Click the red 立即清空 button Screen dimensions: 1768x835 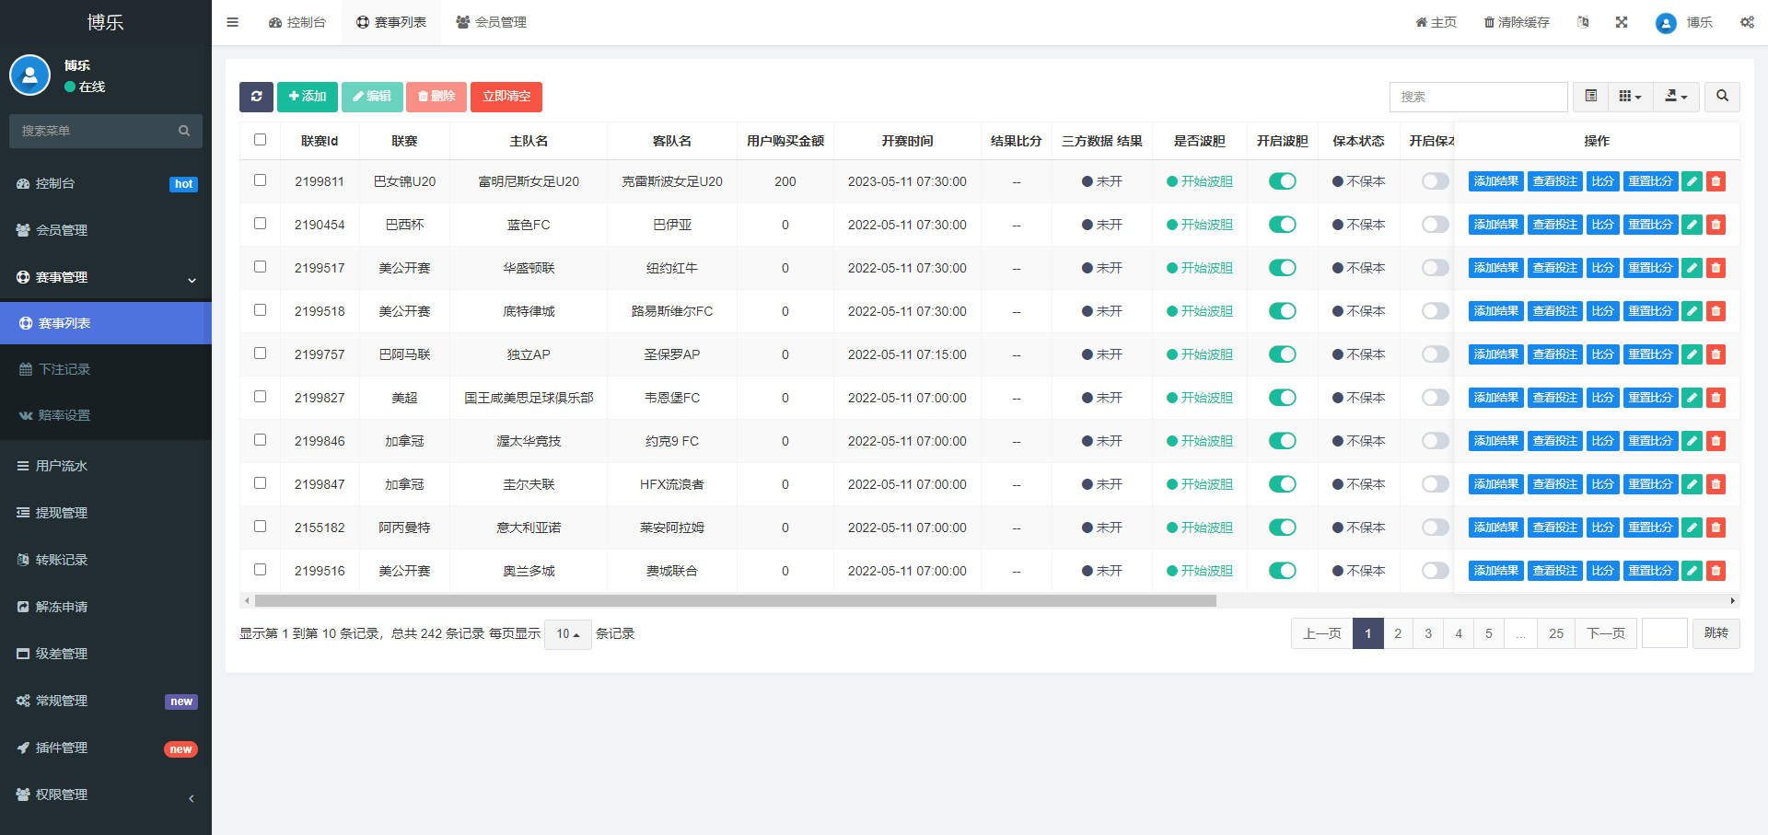tap(506, 97)
